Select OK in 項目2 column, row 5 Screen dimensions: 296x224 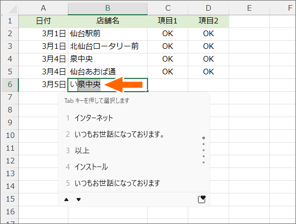click(208, 72)
